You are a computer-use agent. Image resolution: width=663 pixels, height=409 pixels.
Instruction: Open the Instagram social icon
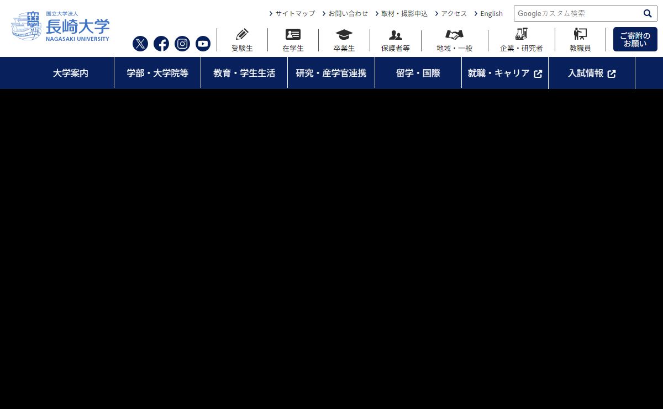pyautogui.click(x=182, y=44)
